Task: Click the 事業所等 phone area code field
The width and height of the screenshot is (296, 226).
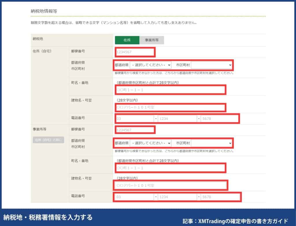Action: (134, 197)
